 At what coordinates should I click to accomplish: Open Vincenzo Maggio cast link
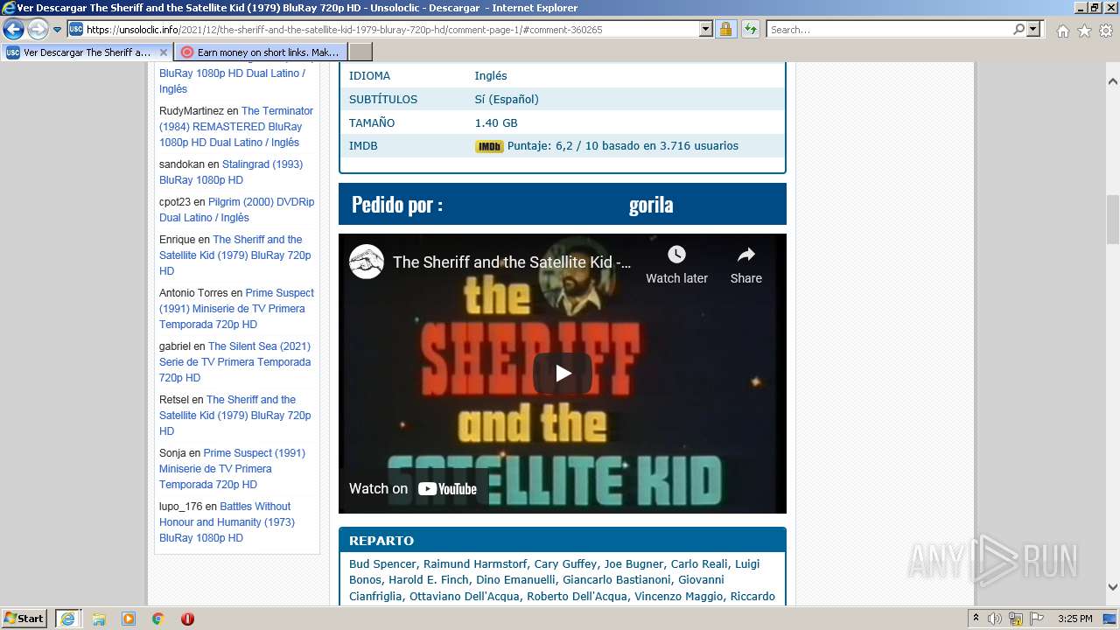pos(679,597)
